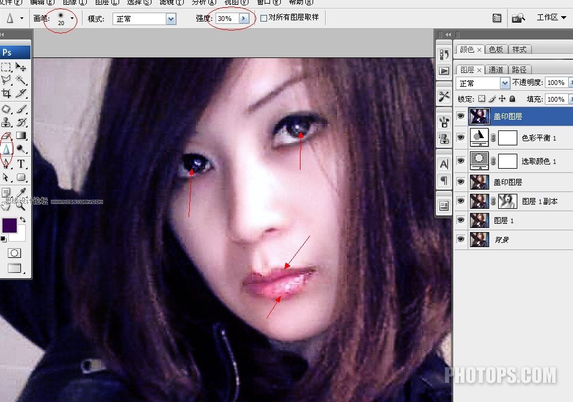Select the Patch healing tool
Screen dimensions: 573x402
(x=6, y=109)
